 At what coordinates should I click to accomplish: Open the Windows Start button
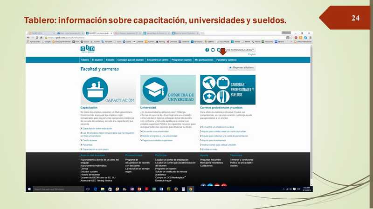pyautogui.click(x=29, y=189)
